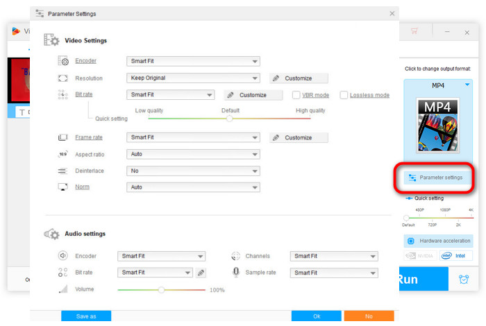Click the Video Settings film gear icon
Screen dimensions: 486x326
(51, 40)
